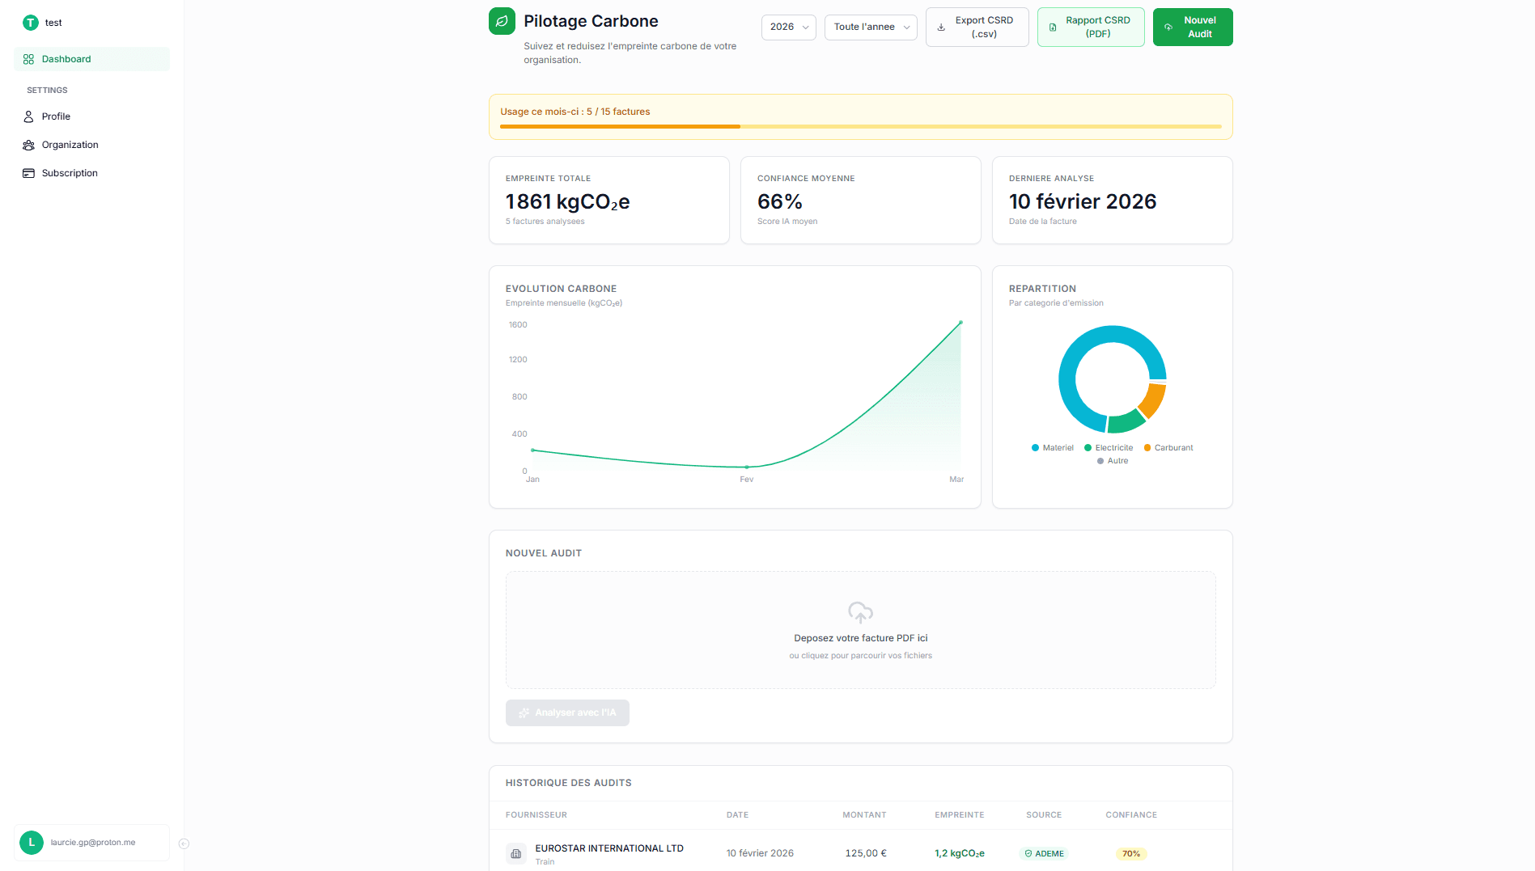Open the Profile settings page

[56, 116]
